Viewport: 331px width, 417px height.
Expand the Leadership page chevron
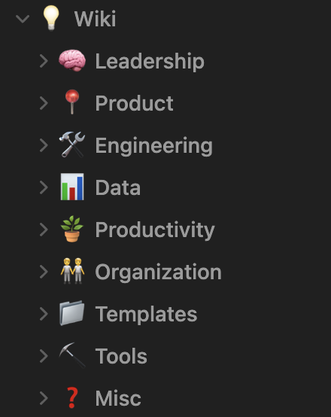[44, 61]
